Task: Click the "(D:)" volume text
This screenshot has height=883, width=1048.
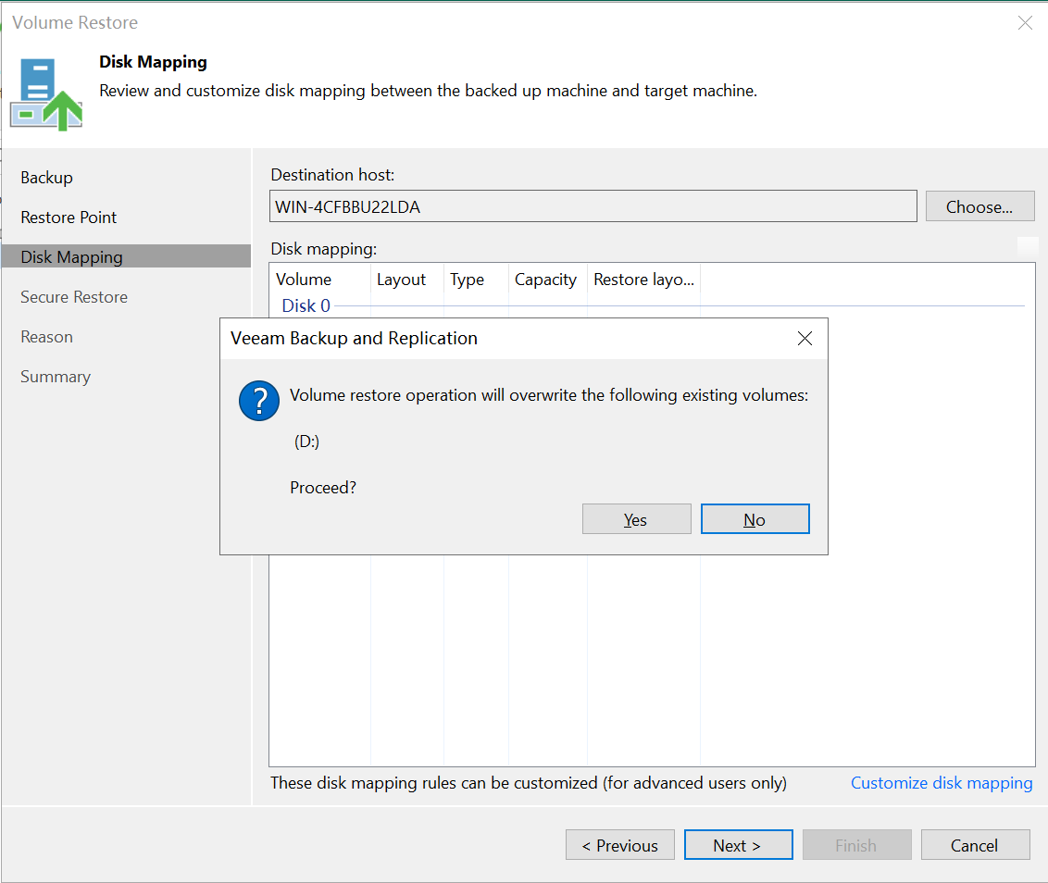Action: click(306, 441)
